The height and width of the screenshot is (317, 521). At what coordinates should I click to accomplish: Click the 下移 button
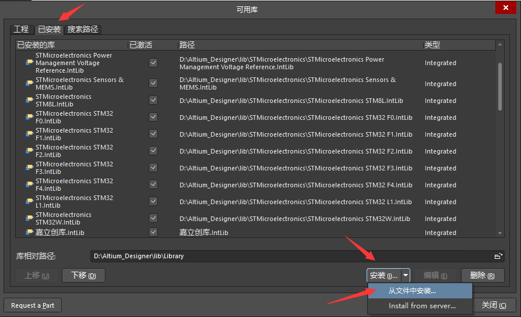tap(84, 275)
